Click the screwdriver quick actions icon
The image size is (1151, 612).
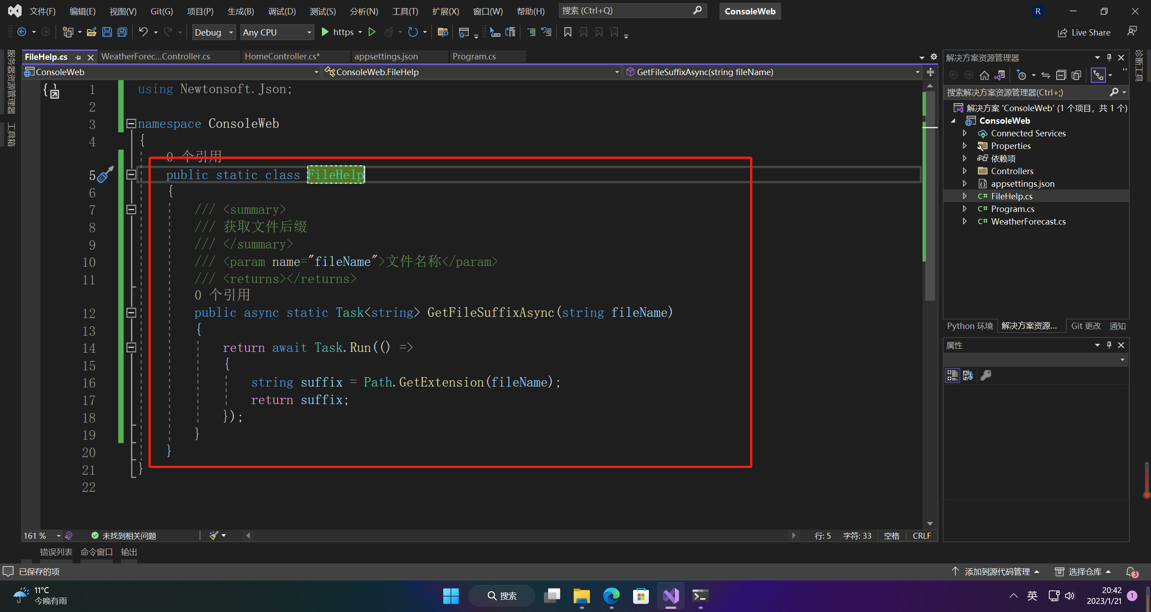[x=105, y=175]
